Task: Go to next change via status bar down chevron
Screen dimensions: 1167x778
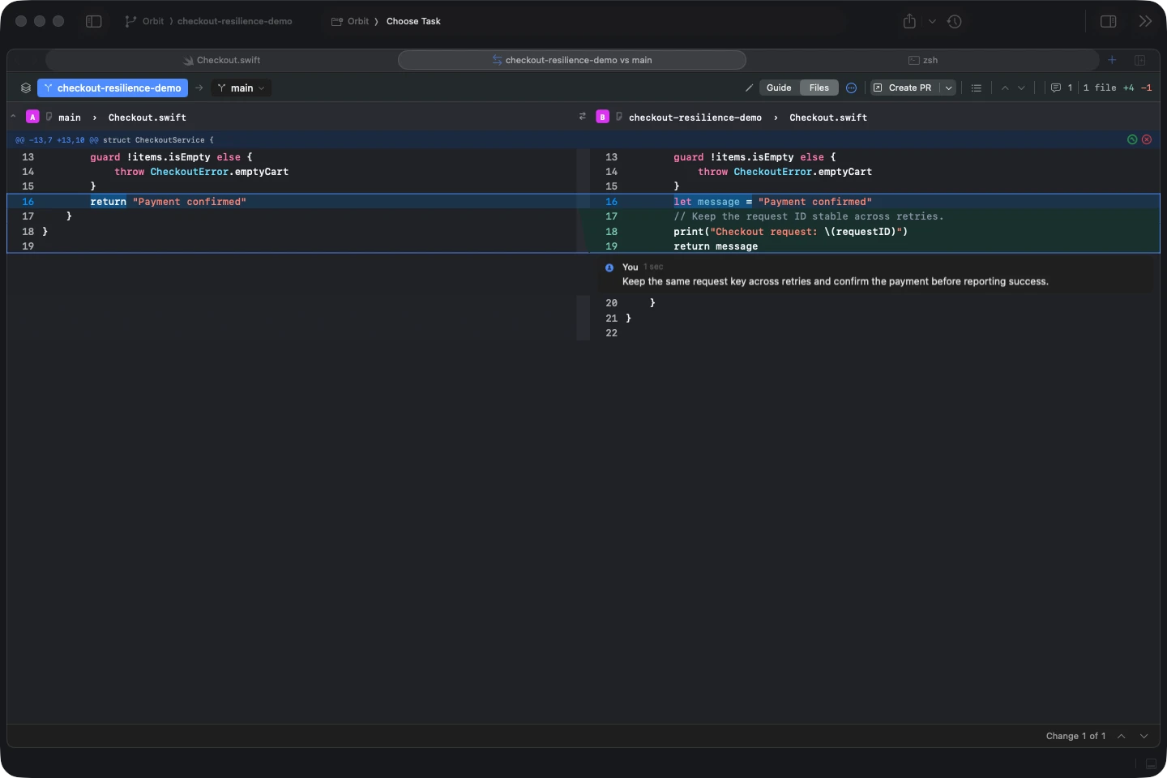Action: (x=1144, y=736)
